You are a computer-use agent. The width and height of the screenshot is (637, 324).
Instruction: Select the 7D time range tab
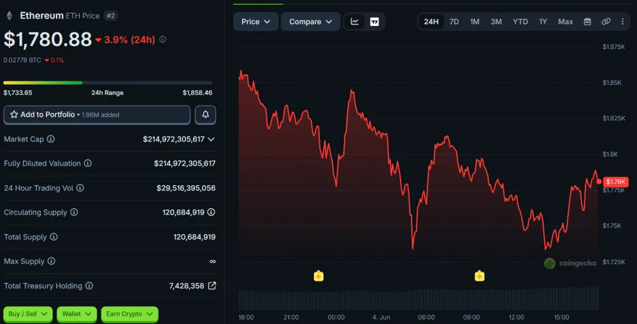454,22
